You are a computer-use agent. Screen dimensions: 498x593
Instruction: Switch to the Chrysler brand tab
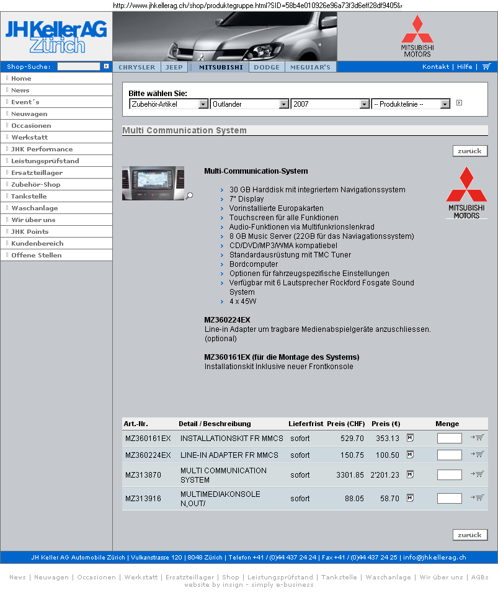coord(137,67)
